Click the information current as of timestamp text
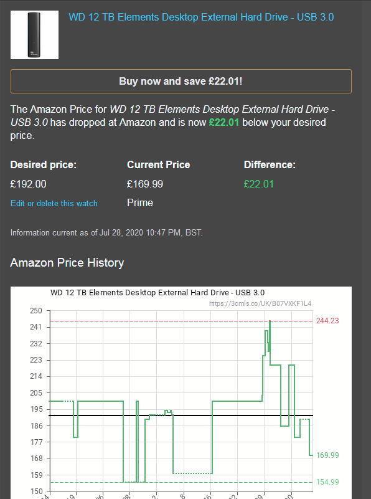Screen dimensions: 371x499 pos(106,232)
